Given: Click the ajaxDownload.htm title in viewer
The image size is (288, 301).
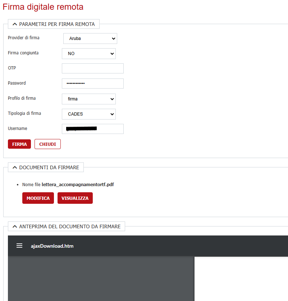Looking at the screenshot, I should coord(52,246).
